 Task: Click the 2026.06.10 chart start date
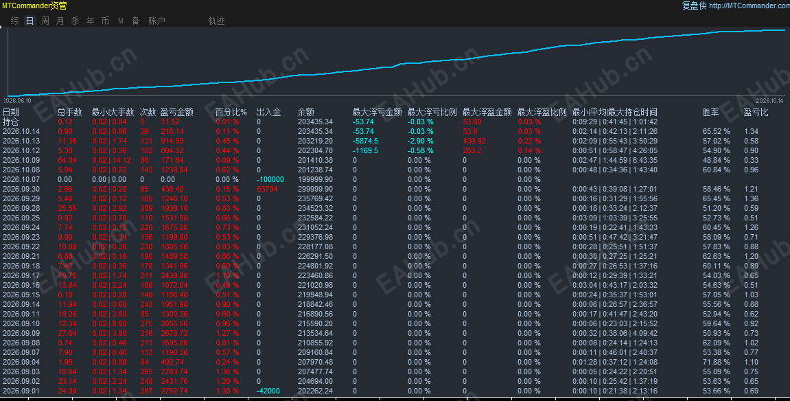(17, 101)
